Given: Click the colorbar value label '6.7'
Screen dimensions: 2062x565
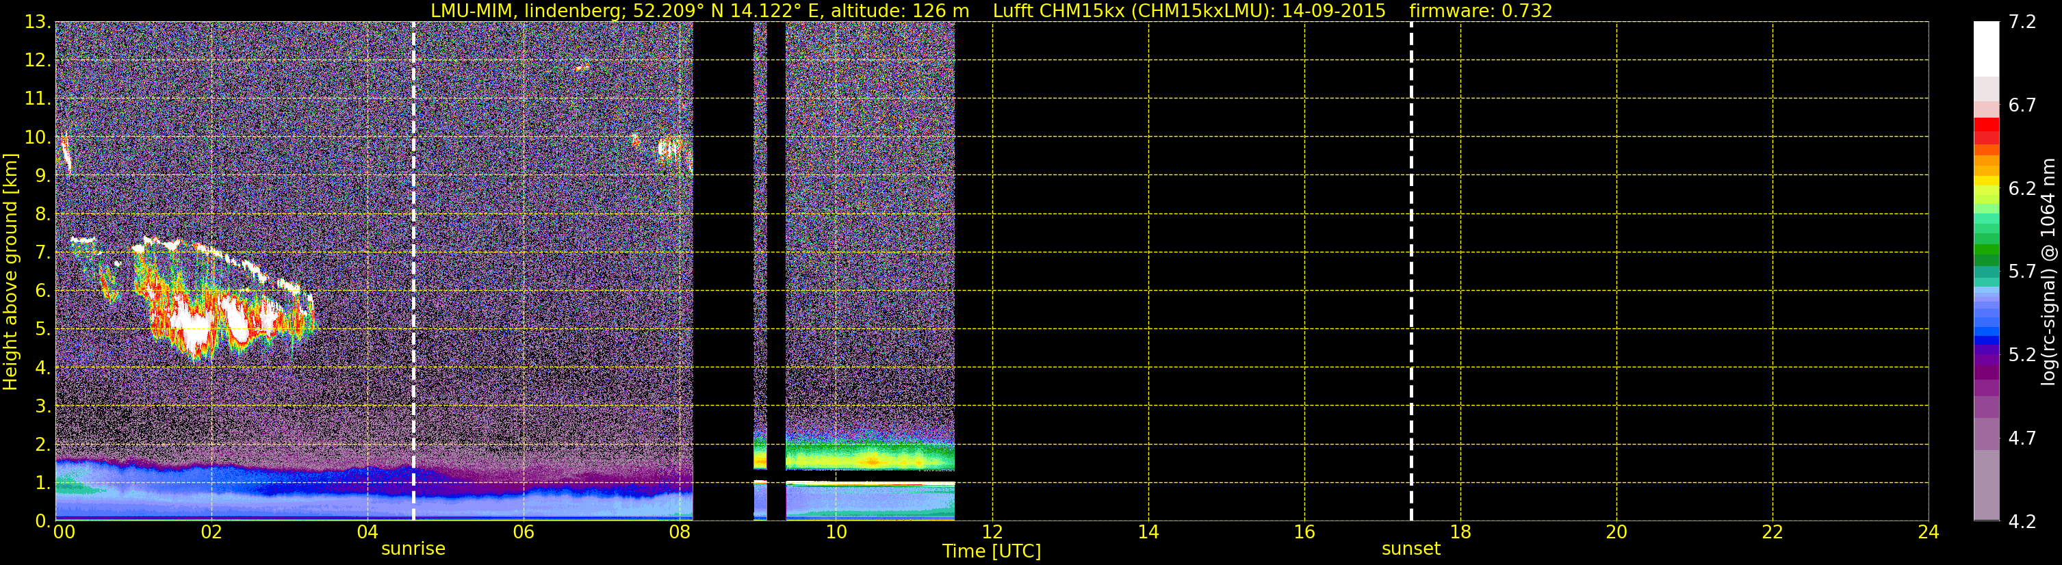Looking at the screenshot, I should [x=2022, y=105].
